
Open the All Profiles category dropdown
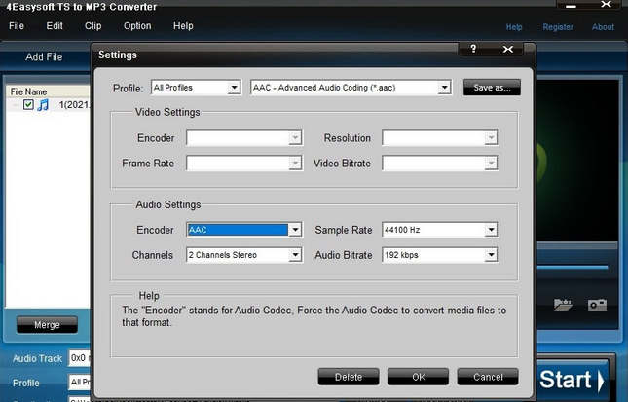pyautogui.click(x=196, y=88)
